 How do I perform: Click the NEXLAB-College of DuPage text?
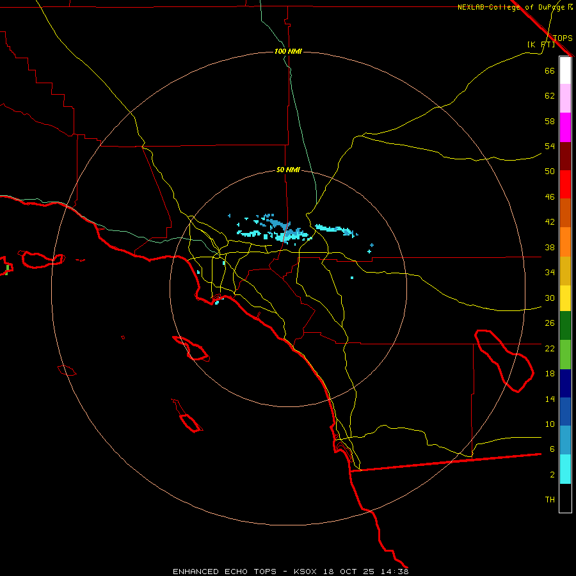coord(511,7)
